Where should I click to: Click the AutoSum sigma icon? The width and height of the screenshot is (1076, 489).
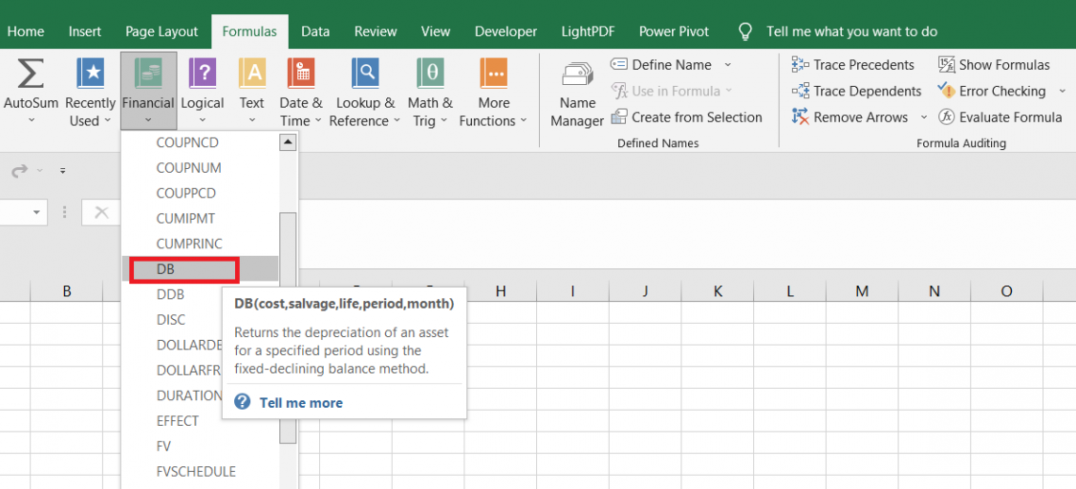[x=31, y=74]
